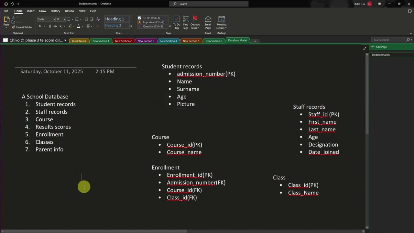This screenshot has height=233, width=414.
Task: Increase the paragraph indent
Action: [x=92, y=19]
